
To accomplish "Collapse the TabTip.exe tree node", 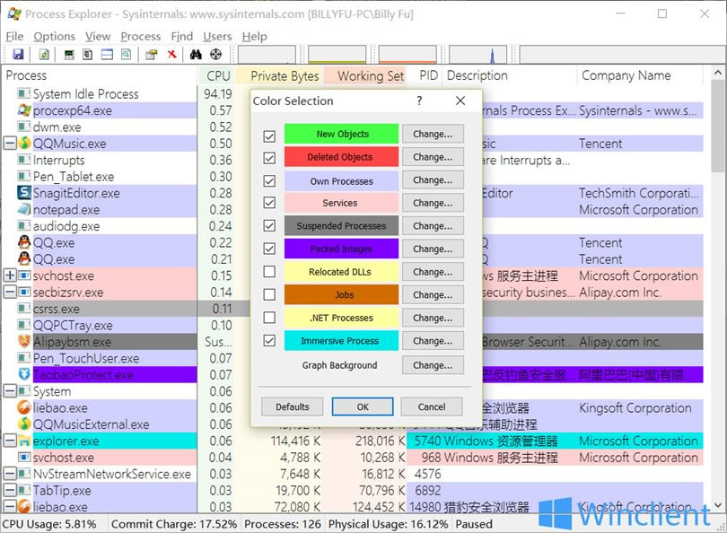I will pos(10,490).
